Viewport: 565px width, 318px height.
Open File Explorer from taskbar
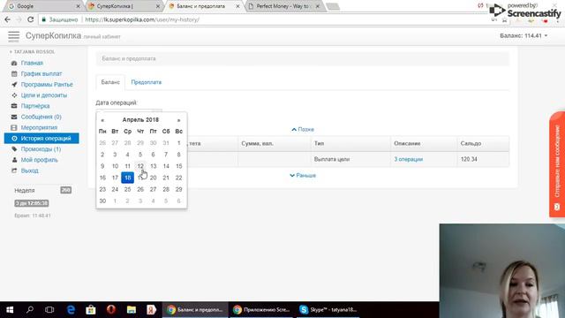(132, 310)
